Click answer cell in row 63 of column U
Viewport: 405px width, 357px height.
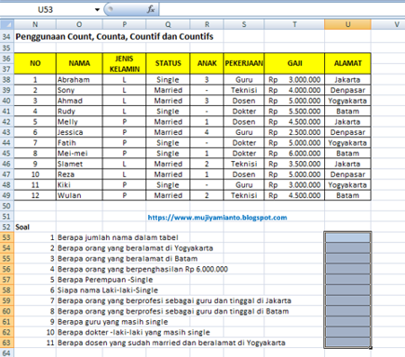(348, 343)
